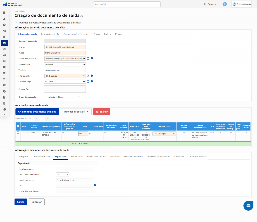Expand Funções especiais dropdown button
This screenshot has width=257, height=222.
(76, 112)
